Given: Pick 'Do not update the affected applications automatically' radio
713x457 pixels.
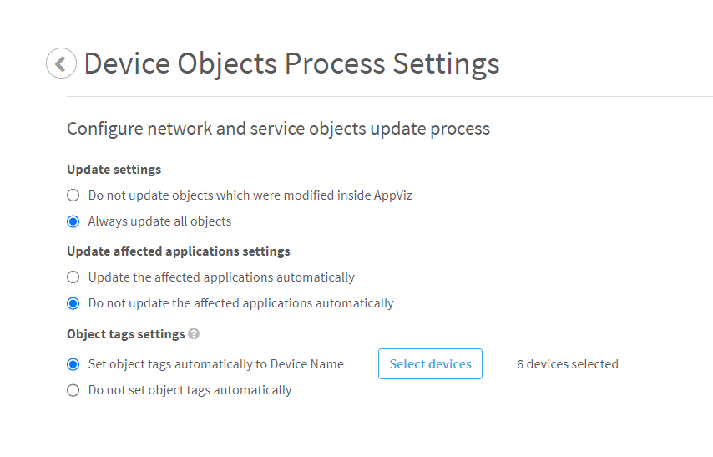Looking at the screenshot, I should pos(73,303).
